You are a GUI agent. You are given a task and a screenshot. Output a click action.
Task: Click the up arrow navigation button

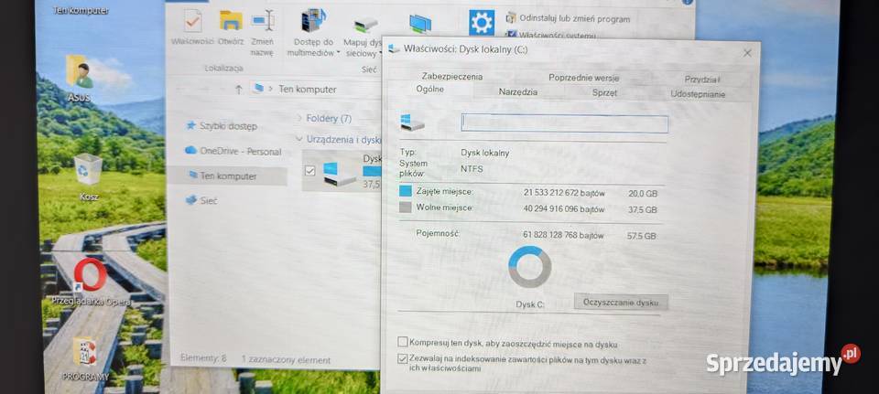tap(239, 89)
